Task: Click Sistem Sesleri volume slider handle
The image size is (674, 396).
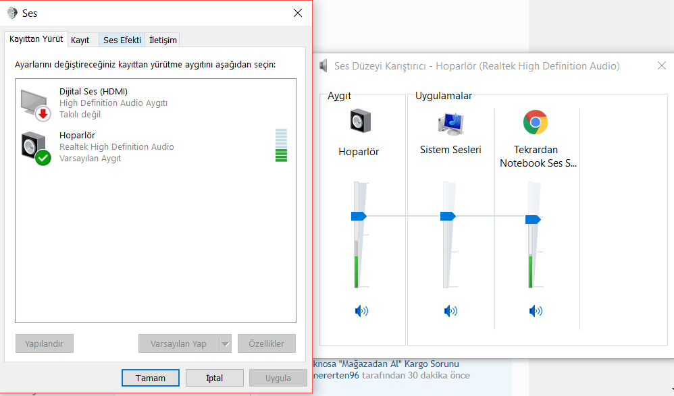Action: [x=448, y=216]
